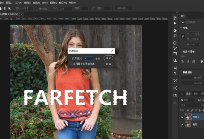
Task: Lock artboard nesting crop icon
Action: 200,110
